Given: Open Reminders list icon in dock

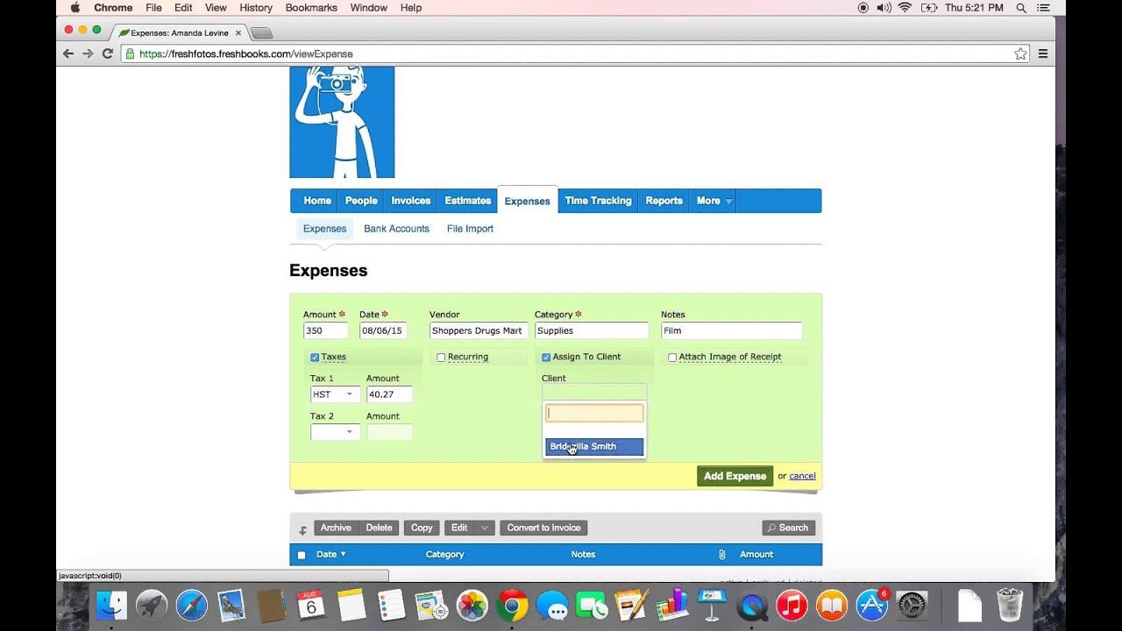Looking at the screenshot, I should [x=391, y=606].
